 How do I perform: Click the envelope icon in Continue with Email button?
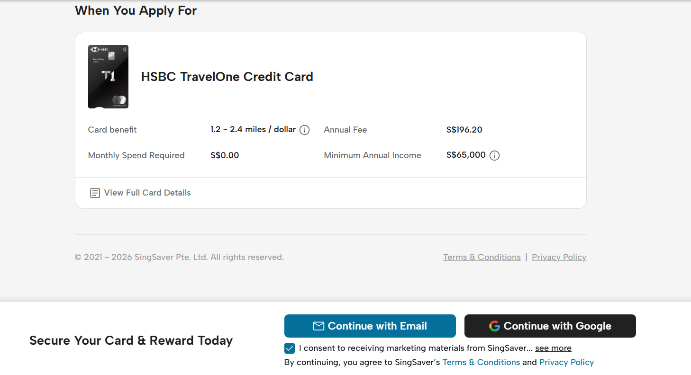tap(318, 326)
